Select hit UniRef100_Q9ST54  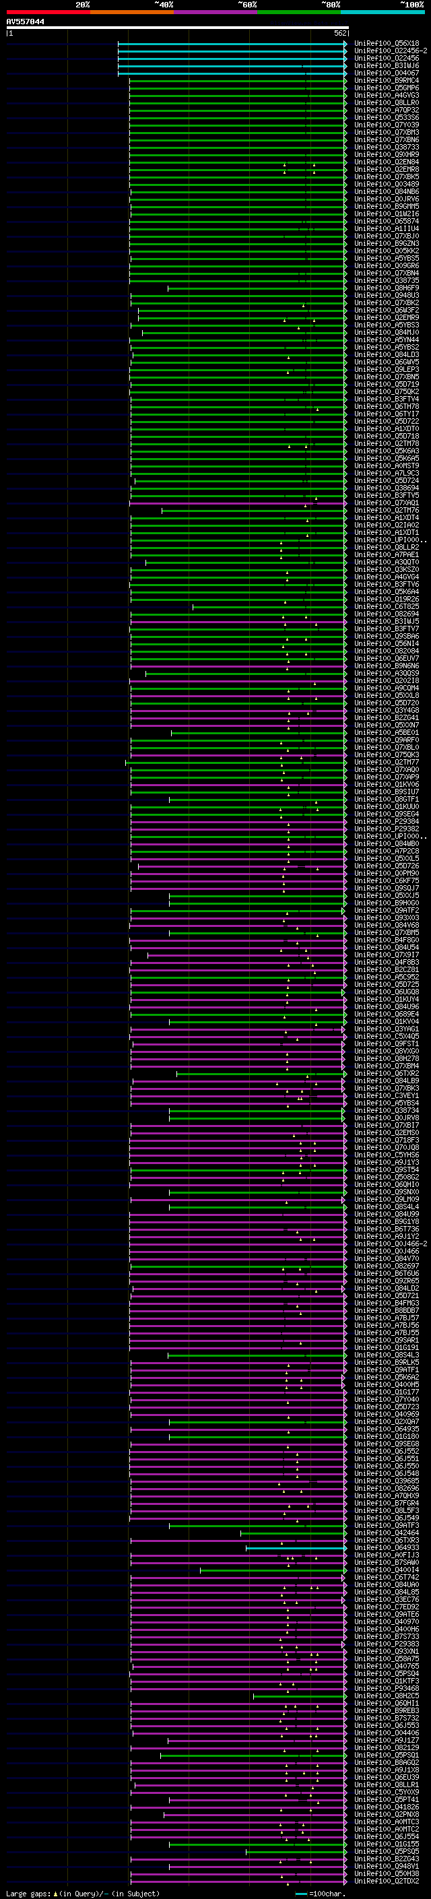pyautogui.click(x=387, y=1169)
